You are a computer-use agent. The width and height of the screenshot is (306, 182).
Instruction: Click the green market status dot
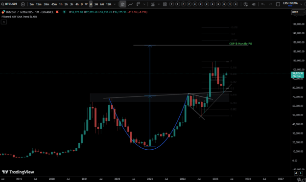pyautogui.click(x=64, y=12)
